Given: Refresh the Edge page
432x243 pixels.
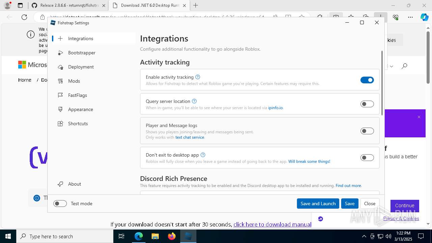Looking at the screenshot, I should point(24,17).
